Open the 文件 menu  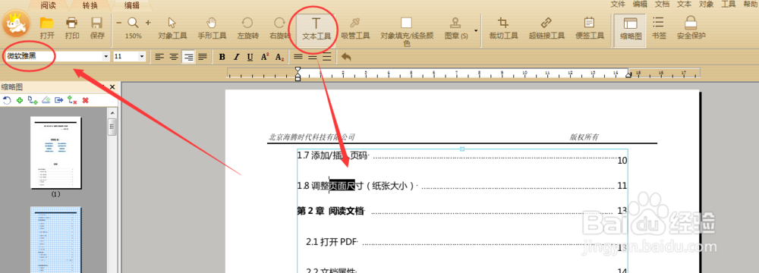coord(618,5)
